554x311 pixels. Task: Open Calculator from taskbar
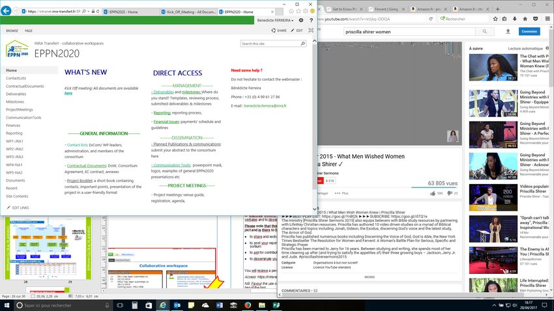click(x=135, y=305)
